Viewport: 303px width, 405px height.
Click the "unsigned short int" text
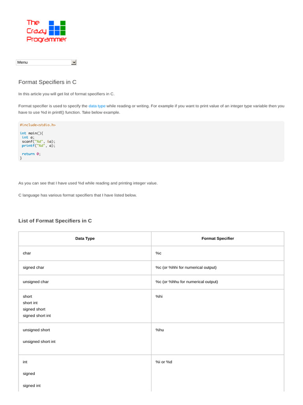pos(39,341)
